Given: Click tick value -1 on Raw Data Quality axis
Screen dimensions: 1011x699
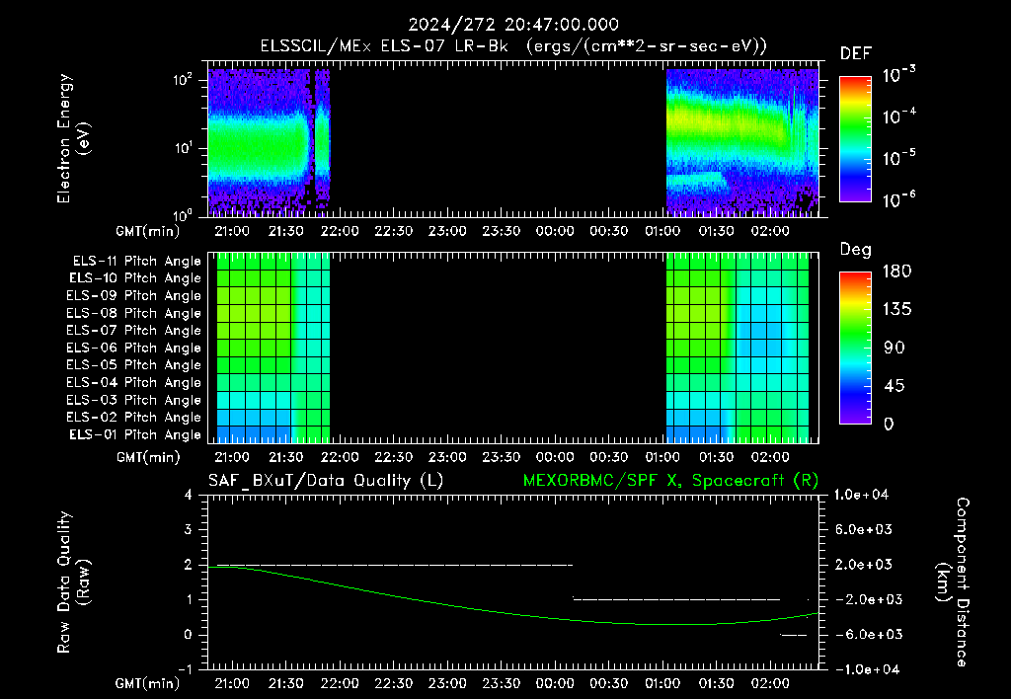Looking at the screenshot, I should [185, 669].
